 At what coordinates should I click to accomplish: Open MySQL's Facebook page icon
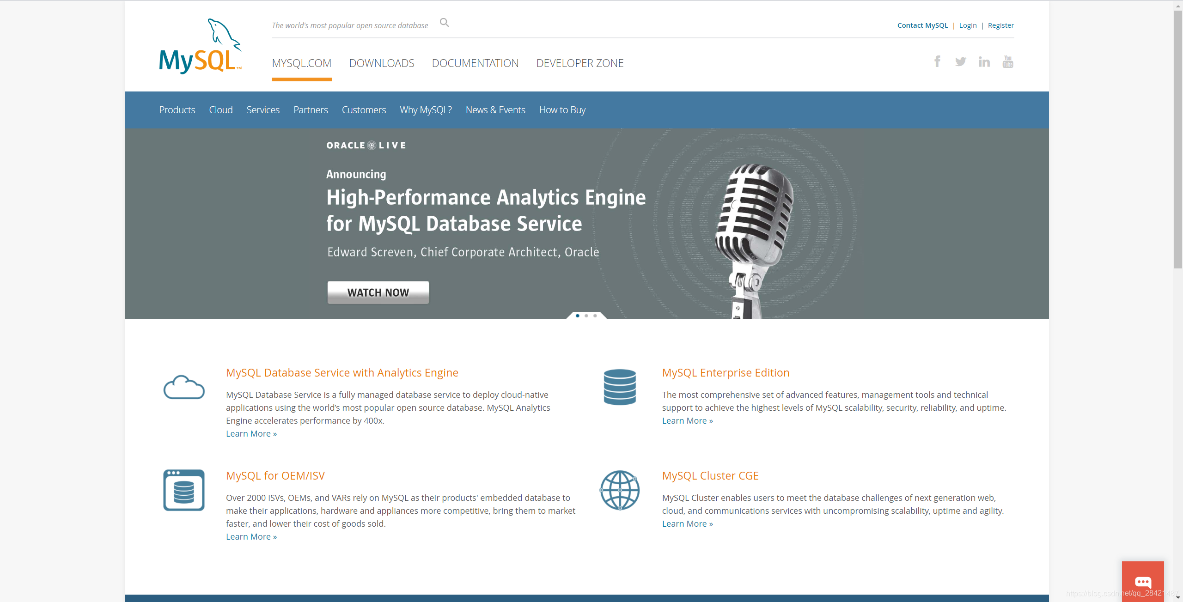937,61
